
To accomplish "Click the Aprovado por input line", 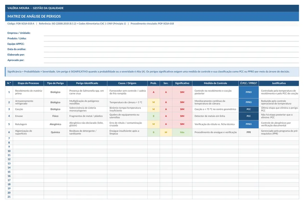I will pos(171,60).
